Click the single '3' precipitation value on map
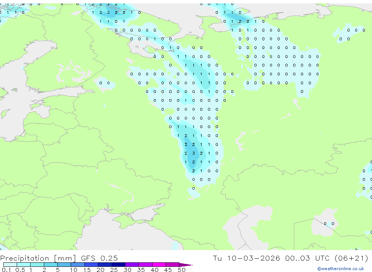Viewport: 372px width, 272px height. click(x=193, y=153)
